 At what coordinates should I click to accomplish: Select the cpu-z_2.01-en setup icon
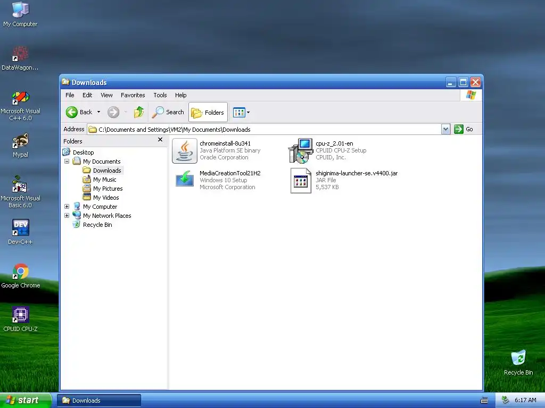point(301,150)
